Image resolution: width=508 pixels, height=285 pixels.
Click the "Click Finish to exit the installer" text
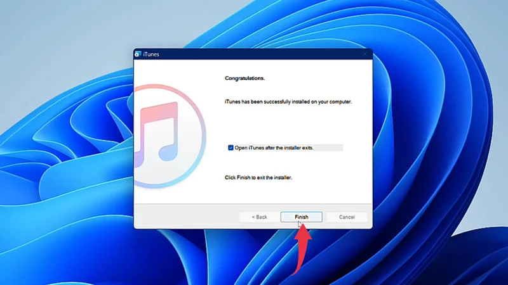click(258, 178)
